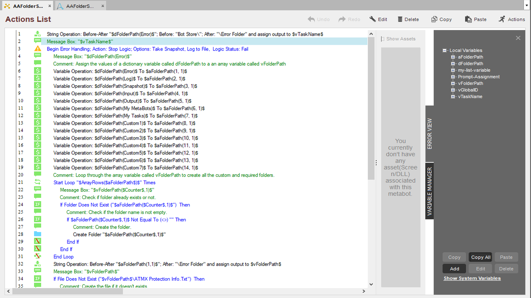Click the Redo arrow icon

click(342, 19)
